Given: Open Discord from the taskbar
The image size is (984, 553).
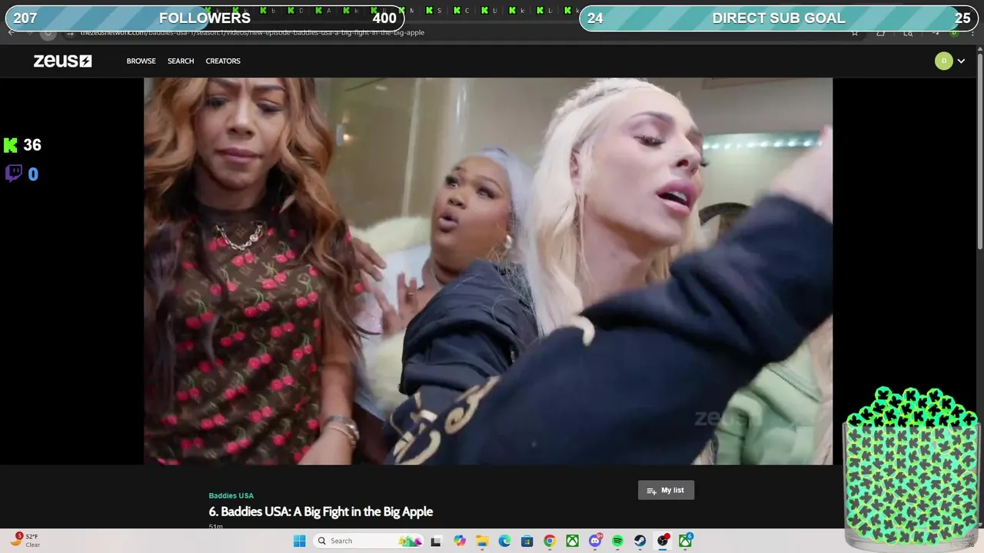Looking at the screenshot, I should tap(595, 541).
